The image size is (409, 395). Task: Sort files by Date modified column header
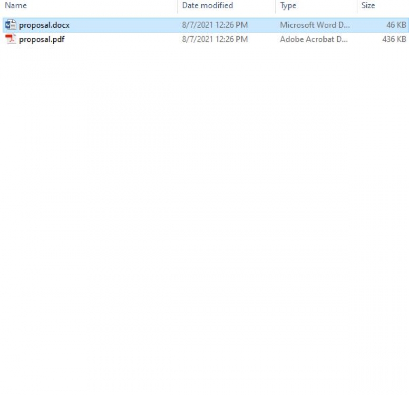(x=207, y=5)
